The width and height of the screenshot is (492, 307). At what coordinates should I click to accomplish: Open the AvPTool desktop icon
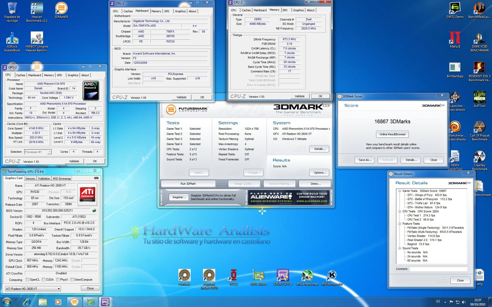pyautogui.click(x=479, y=99)
